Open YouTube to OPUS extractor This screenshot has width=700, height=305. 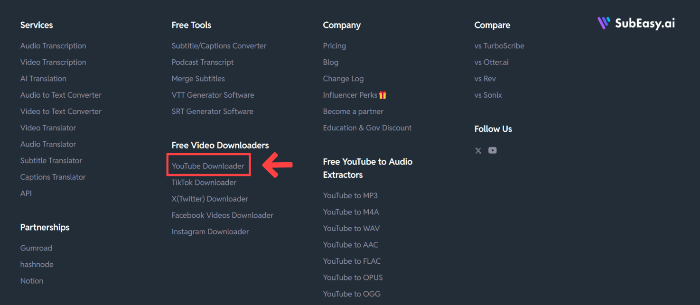(x=353, y=277)
